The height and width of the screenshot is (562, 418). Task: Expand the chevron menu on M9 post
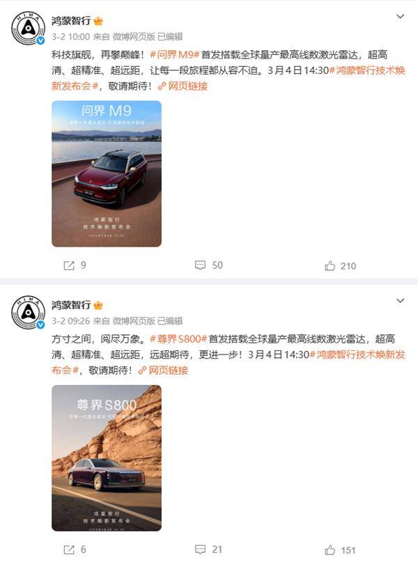pos(400,17)
